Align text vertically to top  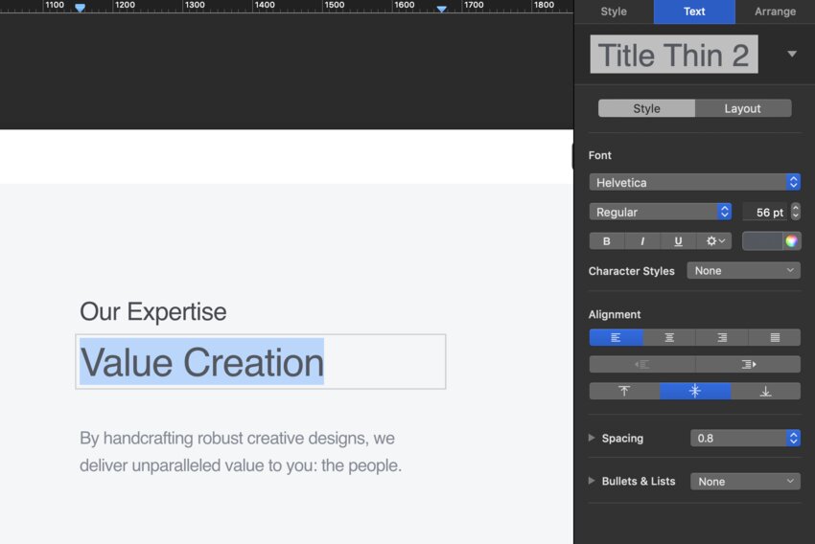point(624,391)
